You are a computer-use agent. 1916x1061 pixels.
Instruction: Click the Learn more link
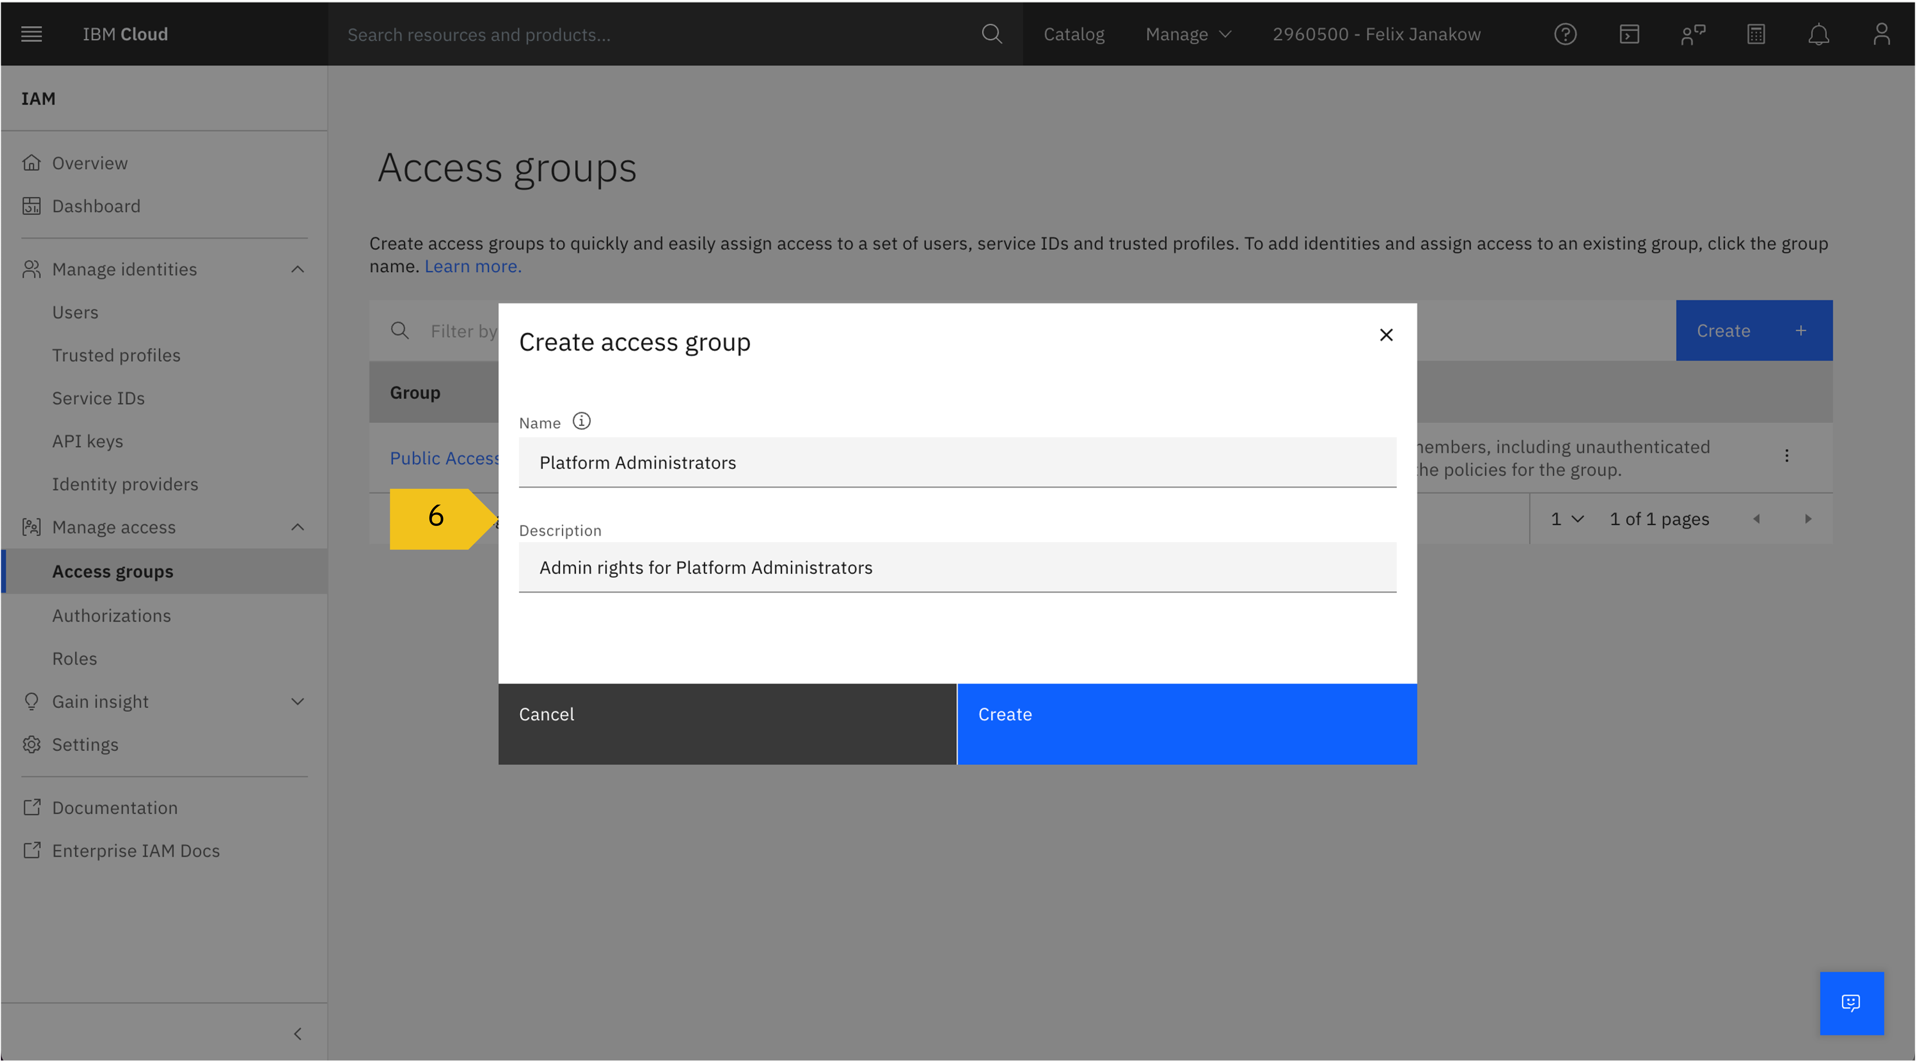[x=471, y=266]
